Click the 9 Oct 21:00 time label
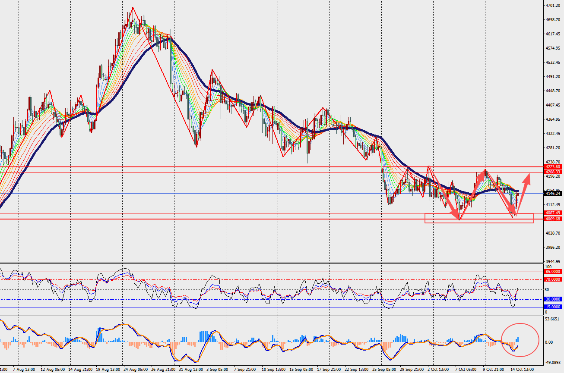 pyautogui.click(x=494, y=370)
